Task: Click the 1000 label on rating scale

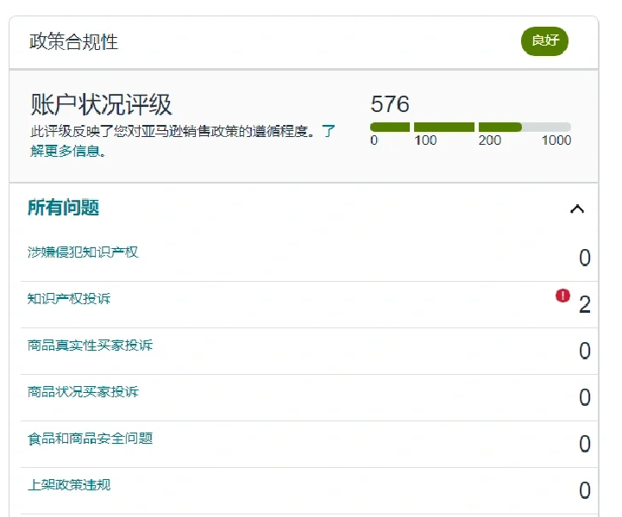Action: 556,140
